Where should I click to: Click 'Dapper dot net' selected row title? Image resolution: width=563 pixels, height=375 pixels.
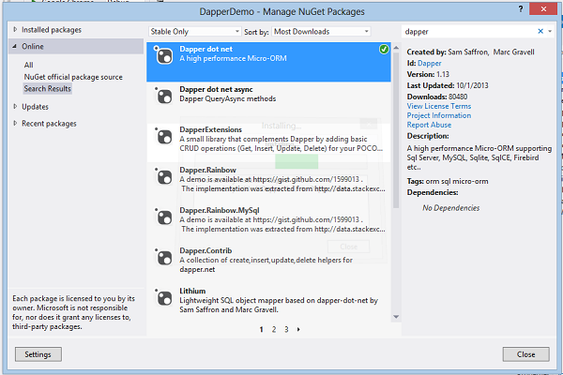coord(205,49)
